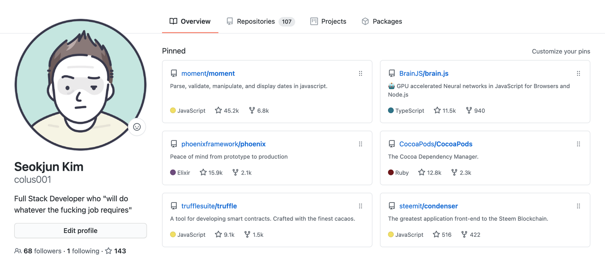The height and width of the screenshot is (259, 605).
Task: Click "The Cocoa Dependency Manager." description
Action: [433, 156]
